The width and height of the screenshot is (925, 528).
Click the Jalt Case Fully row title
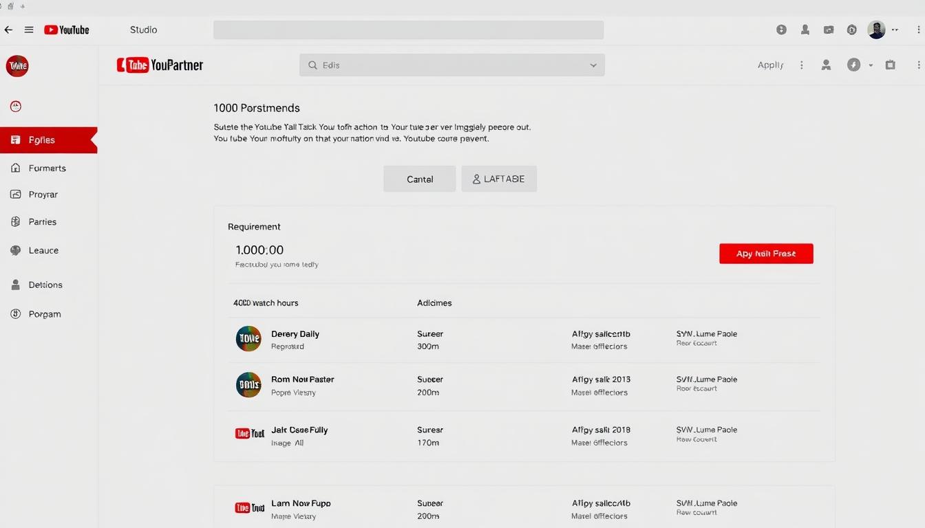click(x=299, y=430)
